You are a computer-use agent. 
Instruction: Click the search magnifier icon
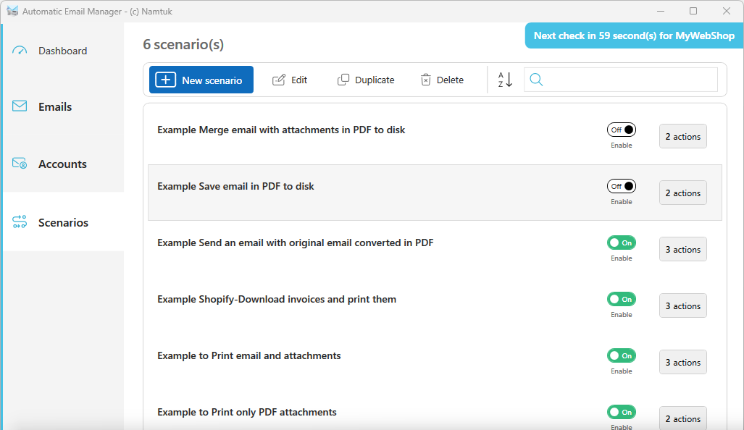coord(536,80)
